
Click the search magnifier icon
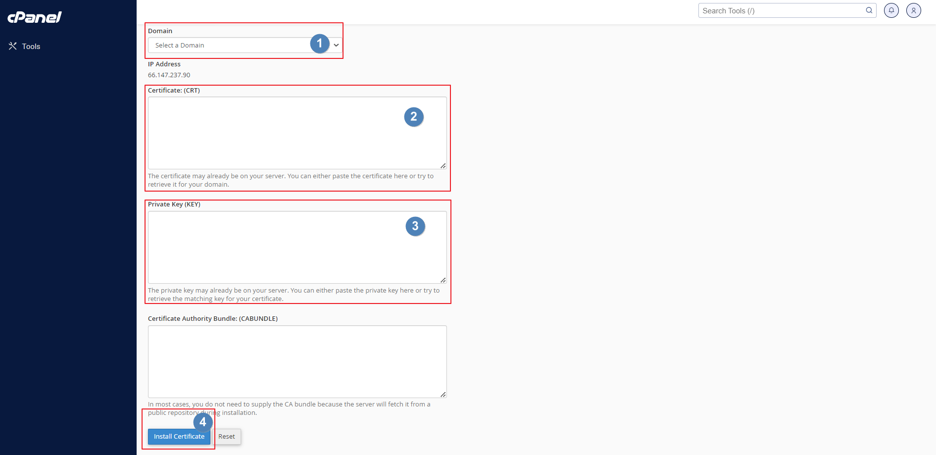pos(869,10)
